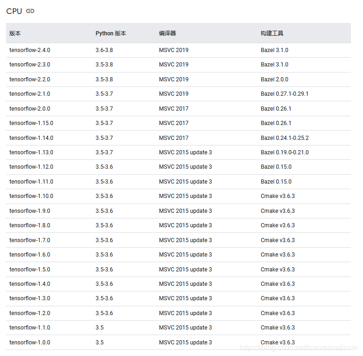Click Python 3.5-3.8 in tensorflow-2.3.0 row
Screen dimensions: 363x356
click(x=104, y=65)
